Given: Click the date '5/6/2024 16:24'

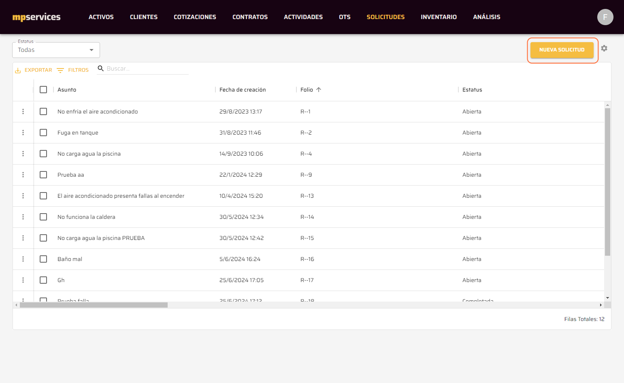Looking at the screenshot, I should point(240,259).
